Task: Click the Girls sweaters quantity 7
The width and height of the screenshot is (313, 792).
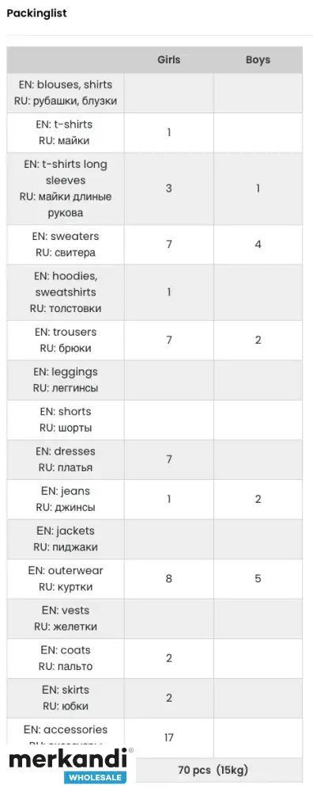Action: (169, 245)
